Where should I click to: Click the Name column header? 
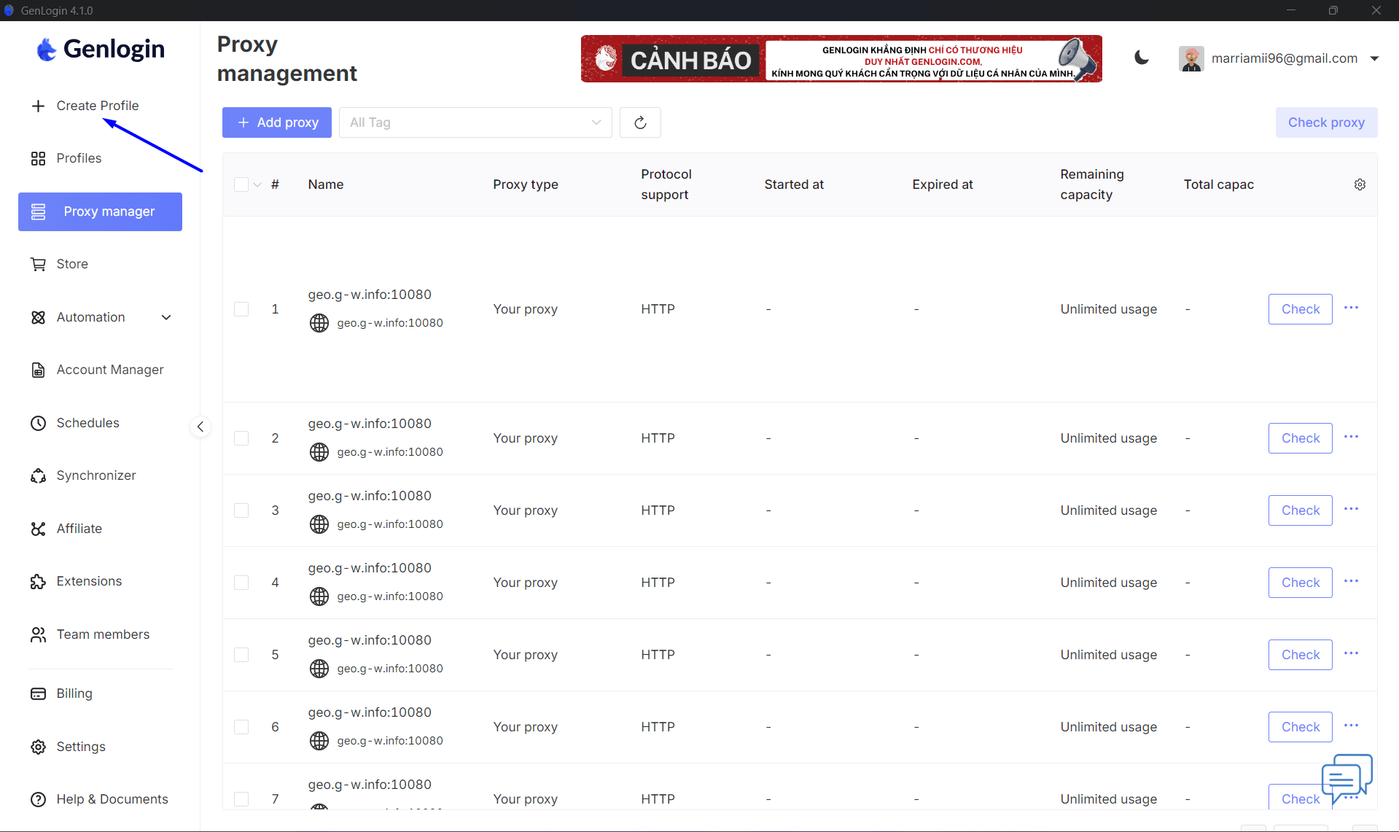[x=325, y=184]
